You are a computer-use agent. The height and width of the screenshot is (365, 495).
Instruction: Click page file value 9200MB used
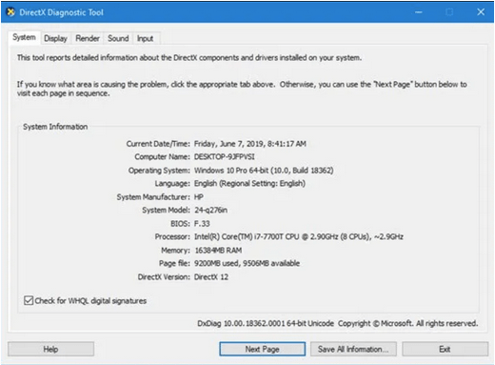(247, 263)
